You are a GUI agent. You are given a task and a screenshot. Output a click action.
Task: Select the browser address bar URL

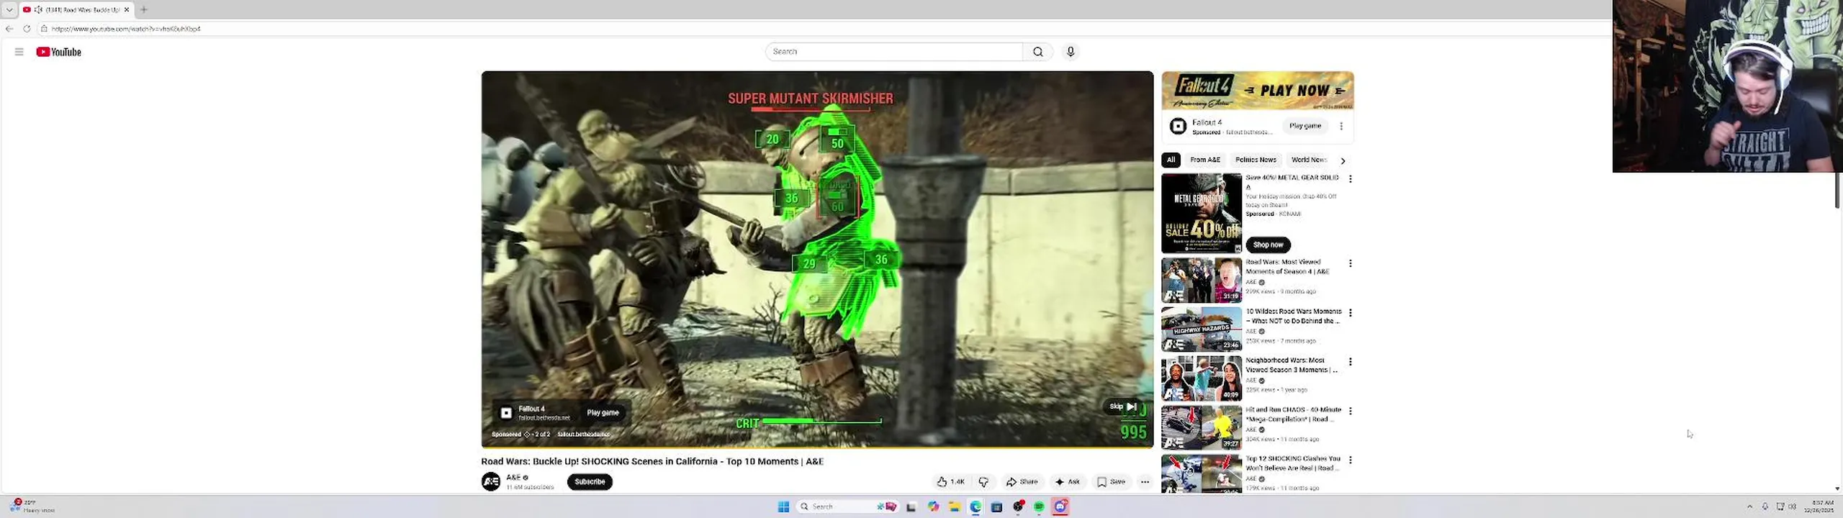click(x=126, y=29)
